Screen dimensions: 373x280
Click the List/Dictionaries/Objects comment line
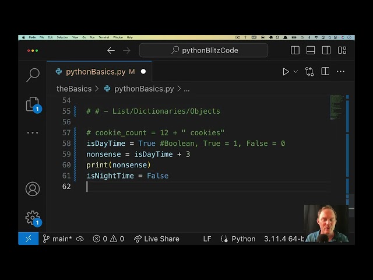click(x=153, y=111)
